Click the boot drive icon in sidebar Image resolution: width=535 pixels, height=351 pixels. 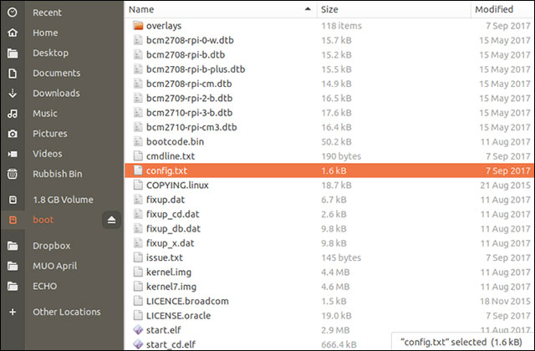[x=13, y=220]
